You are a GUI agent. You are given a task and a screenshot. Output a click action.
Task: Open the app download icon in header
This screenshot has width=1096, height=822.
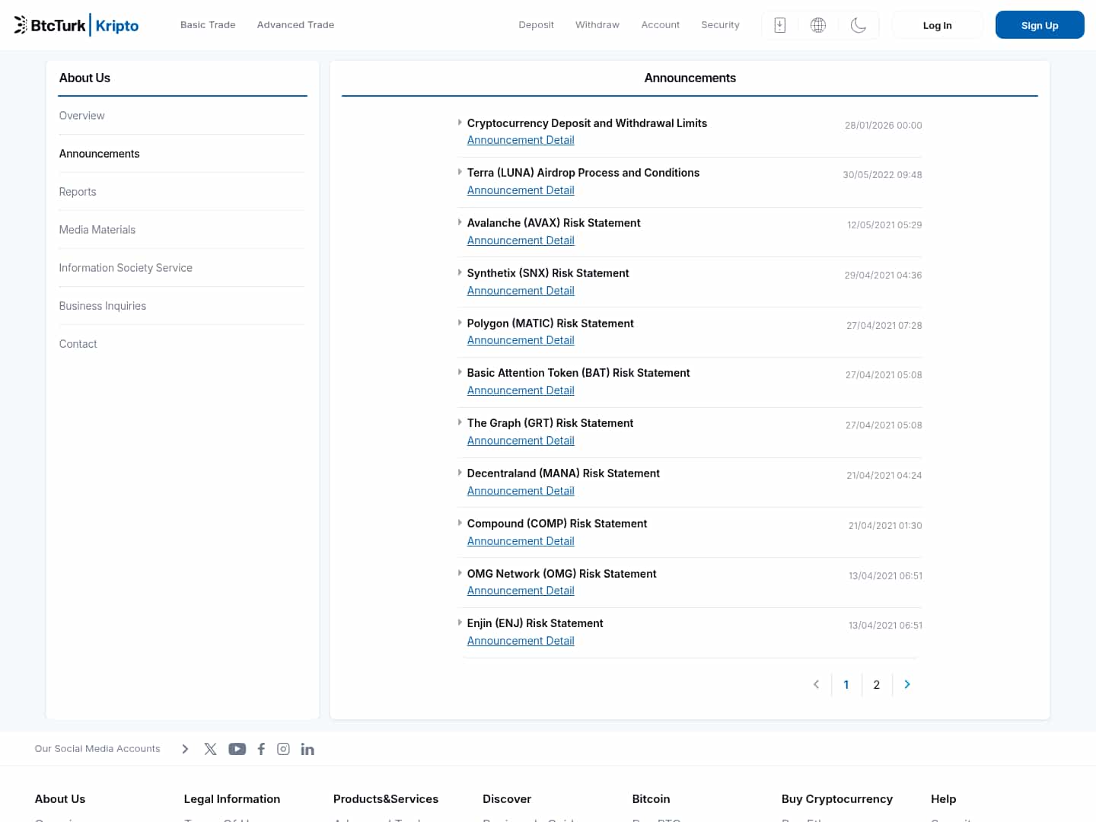click(x=779, y=25)
